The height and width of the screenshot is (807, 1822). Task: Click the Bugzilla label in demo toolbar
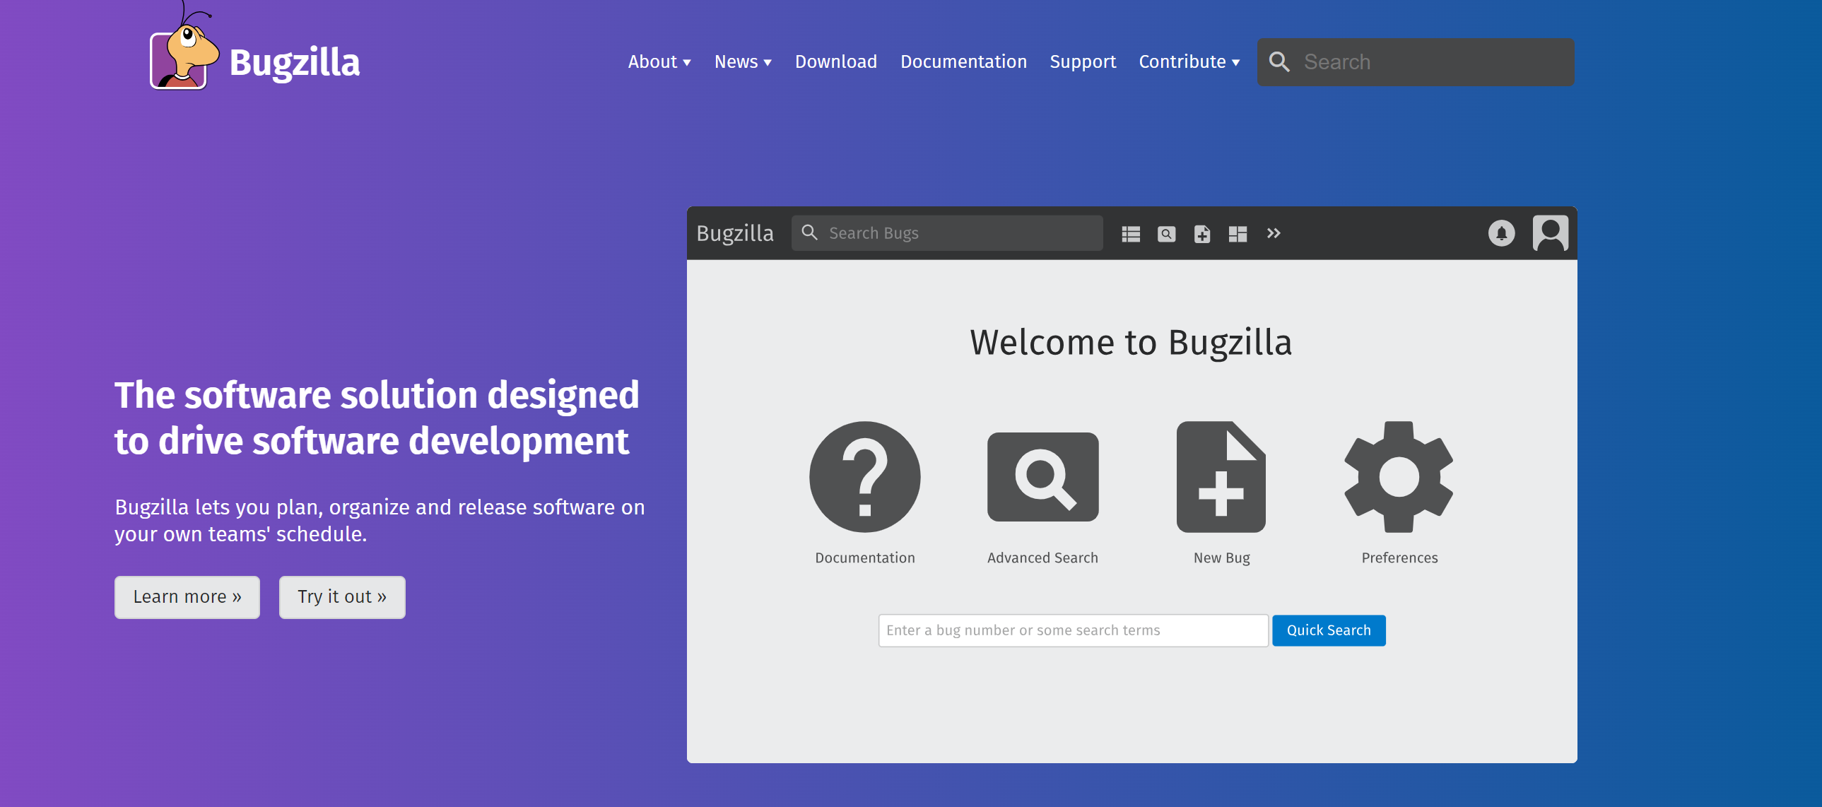[734, 233]
